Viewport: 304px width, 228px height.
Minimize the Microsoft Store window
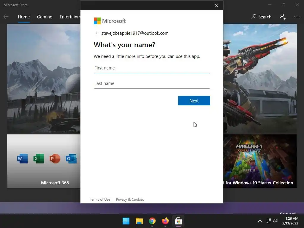270,5
